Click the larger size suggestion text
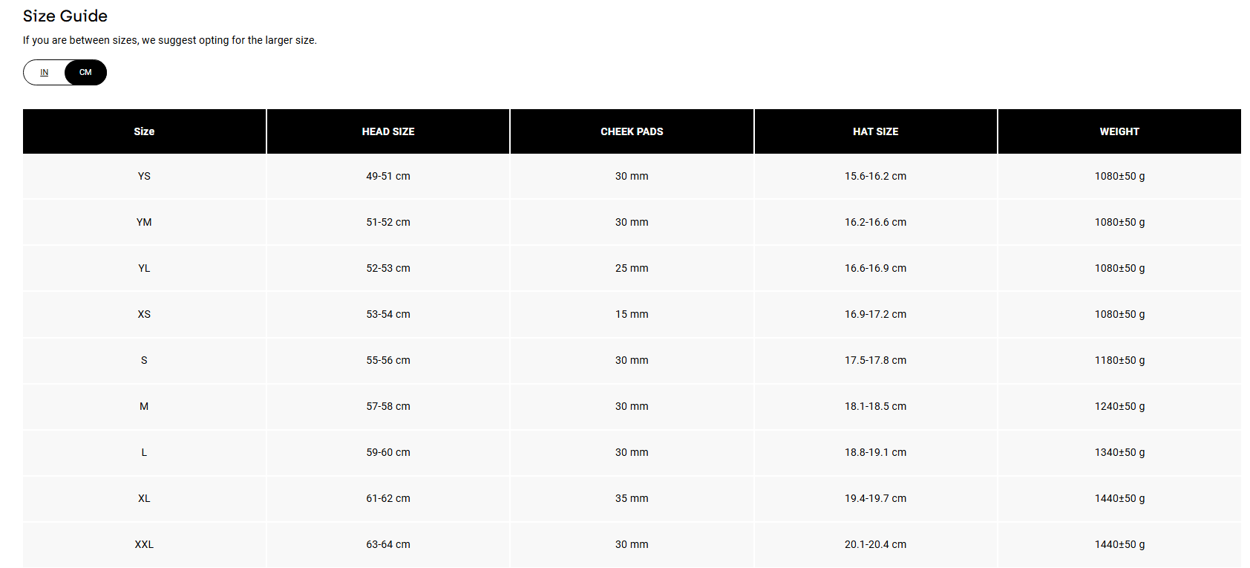Viewport: 1250px width, 568px height. [x=169, y=40]
